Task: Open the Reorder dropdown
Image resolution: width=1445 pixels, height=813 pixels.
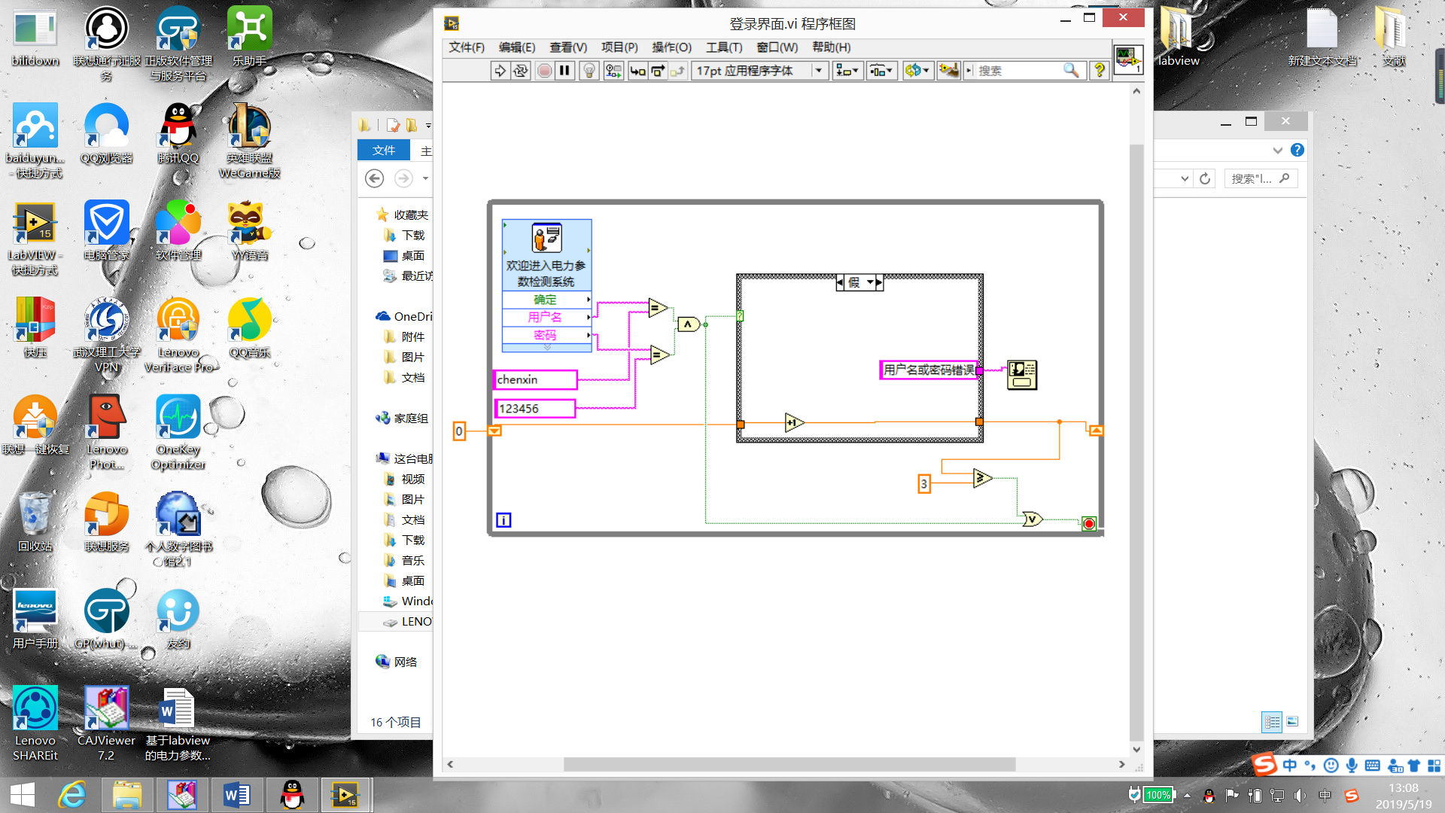Action: 917,71
